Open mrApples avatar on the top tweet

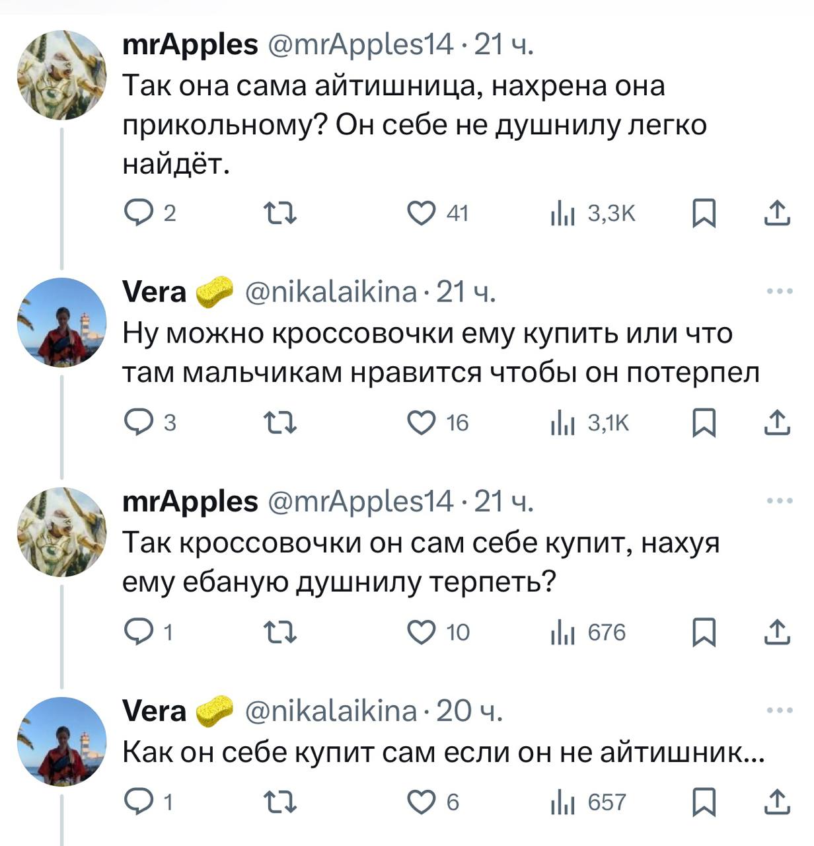(x=61, y=75)
